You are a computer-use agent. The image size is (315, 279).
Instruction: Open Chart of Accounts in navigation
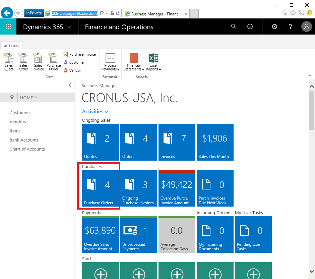(27, 149)
